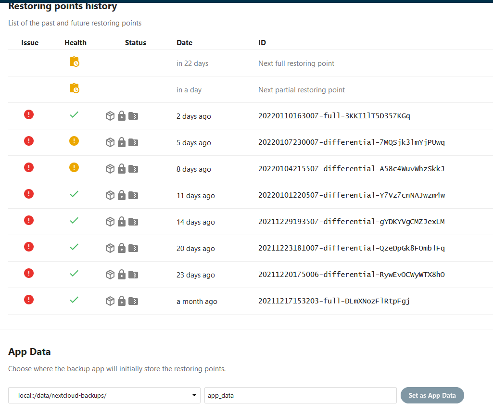This screenshot has width=493, height=415.
Task: Select ID 20220101220507-differential-Y7Vz7cnNAJwzm4w
Action: tap(352, 195)
